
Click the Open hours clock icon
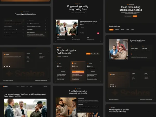(x=143, y=46)
